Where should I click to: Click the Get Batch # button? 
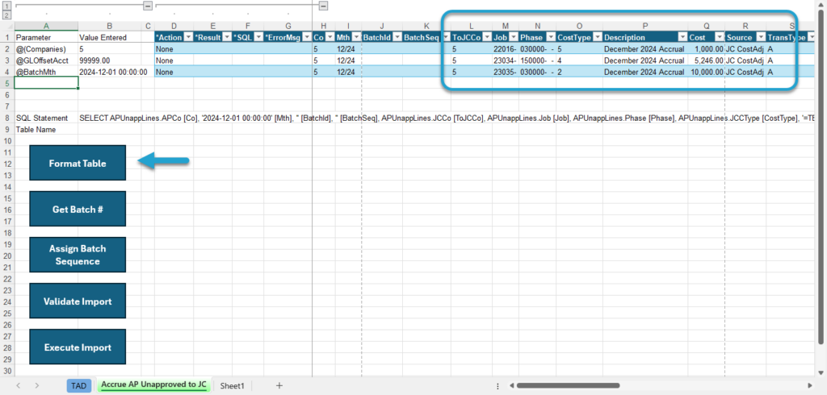[x=78, y=209]
